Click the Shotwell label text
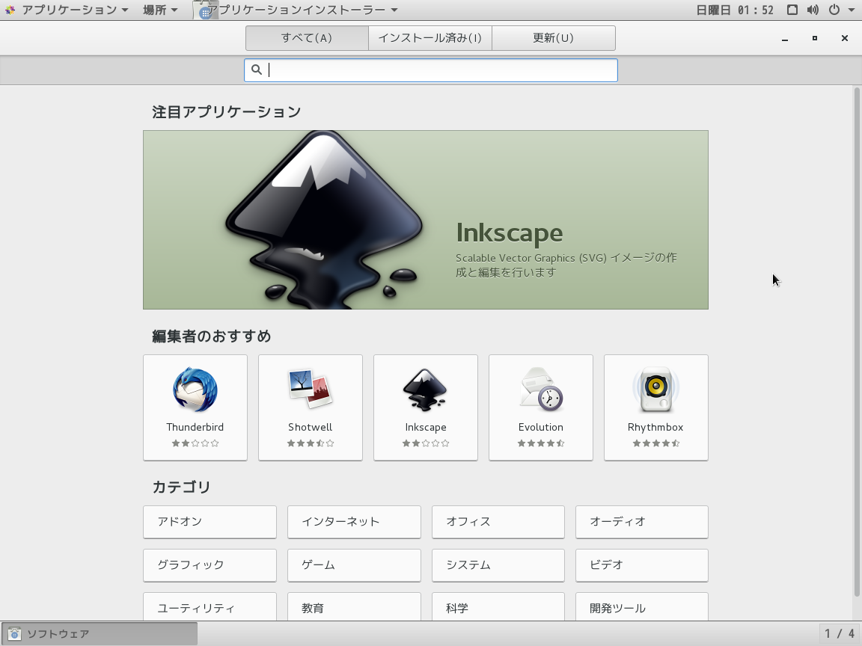 pyautogui.click(x=310, y=427)
